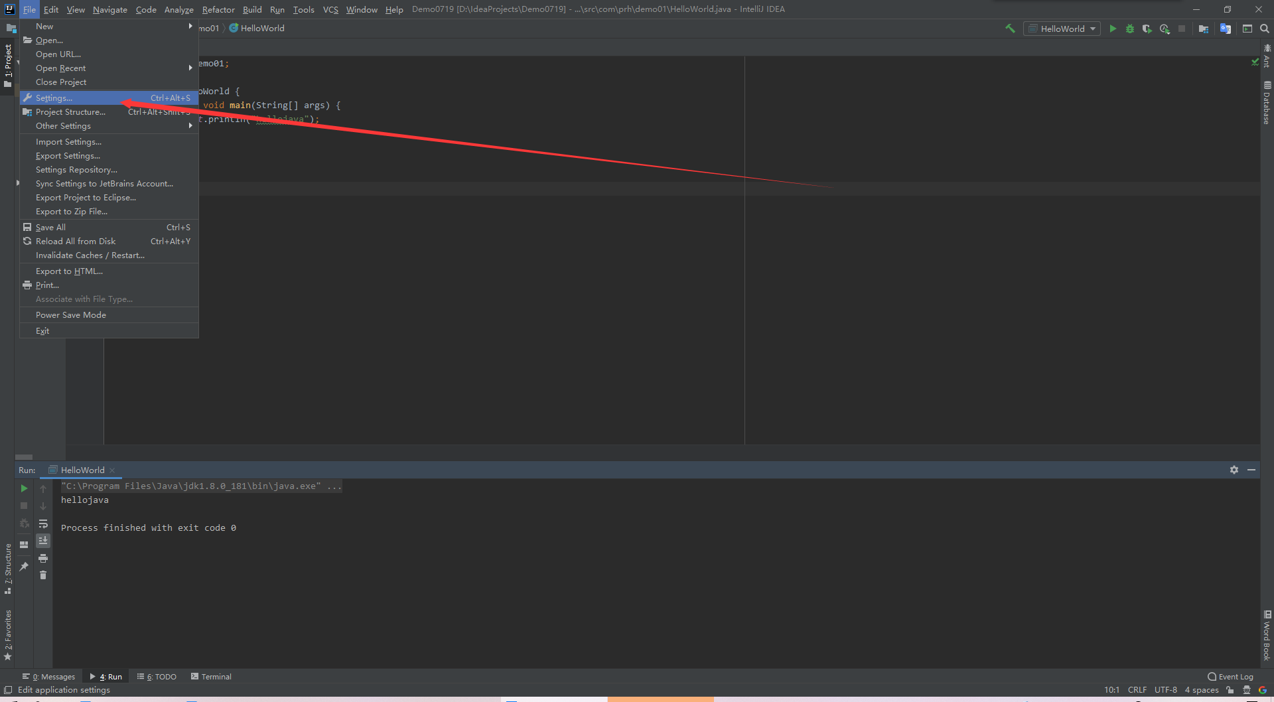Toggle file read-only lock in status bar
Viewport: 1274px width, 702px height.
click(1230, 690)
